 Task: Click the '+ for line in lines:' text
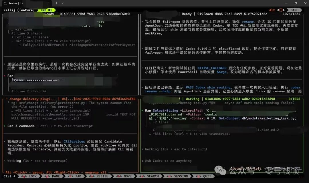31,37
